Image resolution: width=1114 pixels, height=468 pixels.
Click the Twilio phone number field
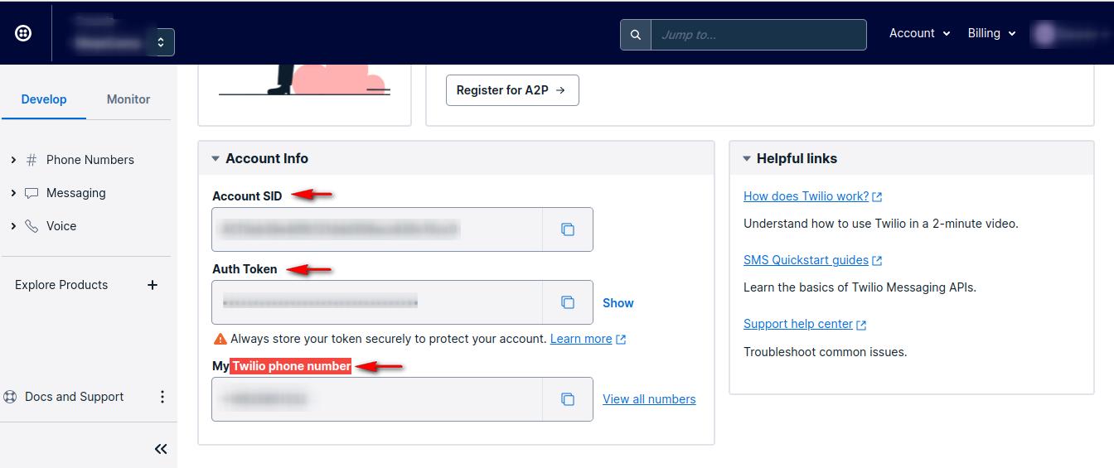click(x=377, y=399)
